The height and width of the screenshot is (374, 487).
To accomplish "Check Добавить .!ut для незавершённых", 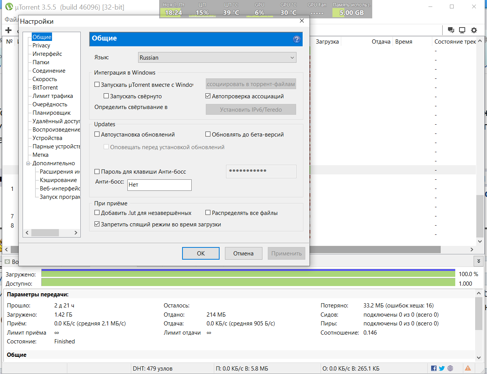I will 97,213.
